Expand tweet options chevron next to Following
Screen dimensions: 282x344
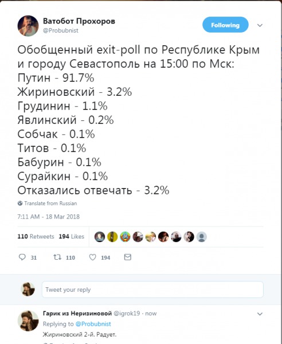pos(260,25)
